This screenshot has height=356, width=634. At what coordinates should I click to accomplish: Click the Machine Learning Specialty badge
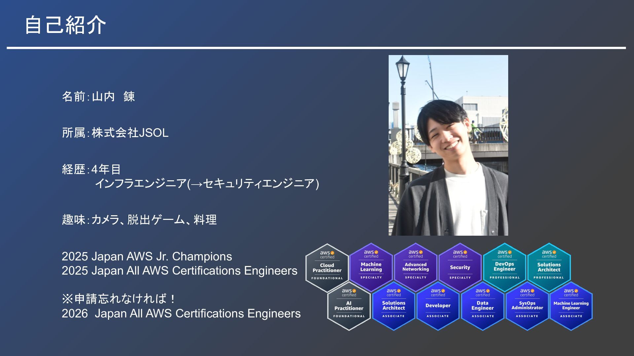click(371, 267)
